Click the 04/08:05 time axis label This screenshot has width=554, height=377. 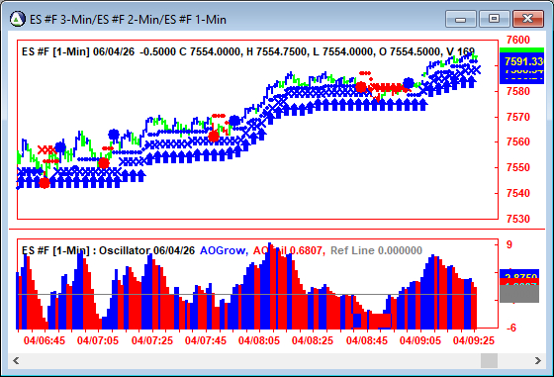259,340
